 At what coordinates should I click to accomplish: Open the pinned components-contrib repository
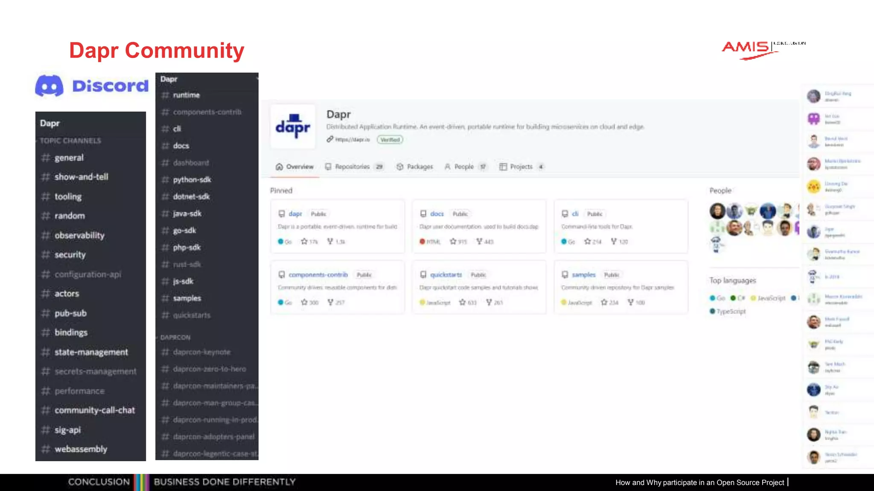point(318,275)
